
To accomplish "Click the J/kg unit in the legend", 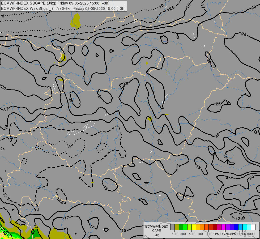I will pos(156,235).
